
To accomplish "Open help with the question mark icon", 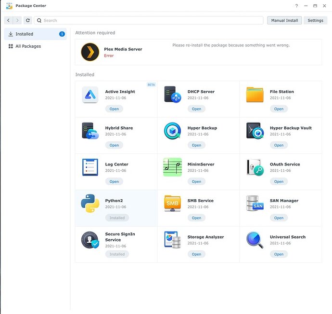I will click(297, 6).
